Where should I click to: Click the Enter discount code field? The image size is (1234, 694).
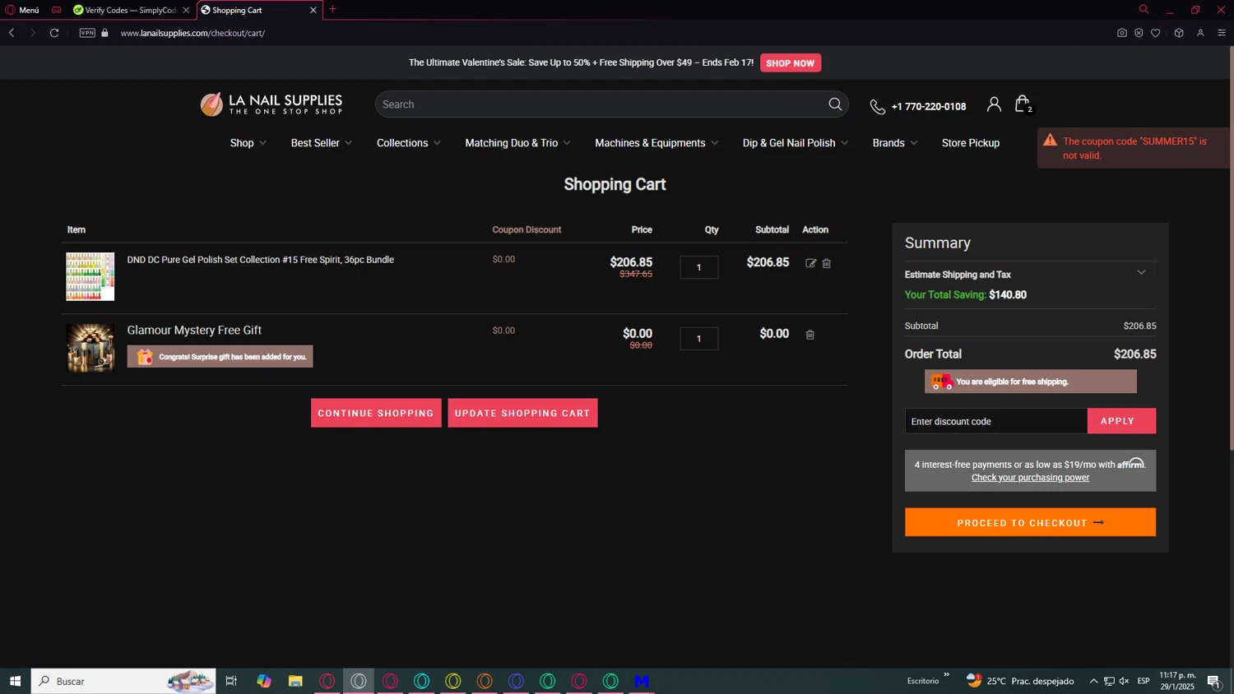[996, 421]
